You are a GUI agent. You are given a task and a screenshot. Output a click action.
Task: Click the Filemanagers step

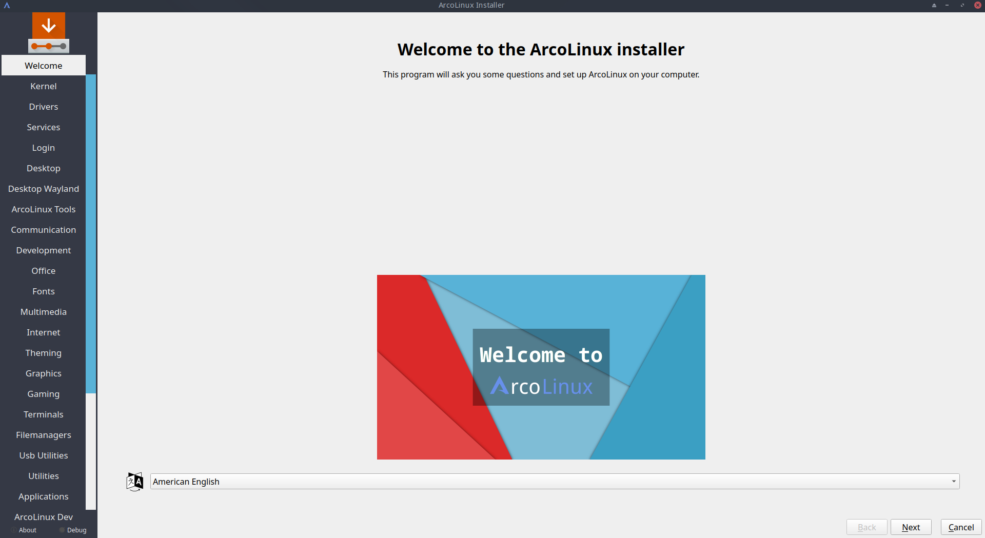44,435
